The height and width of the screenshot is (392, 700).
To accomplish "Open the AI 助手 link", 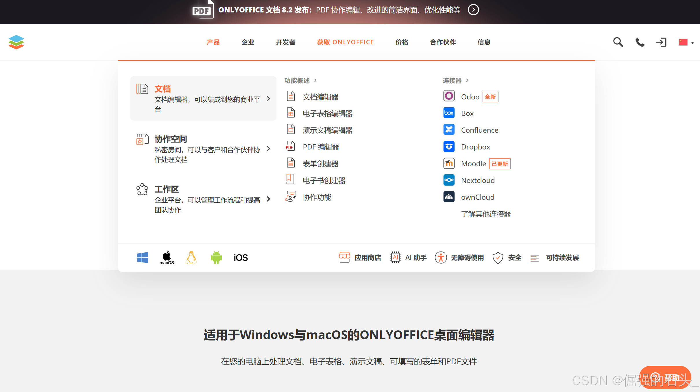I will (408, 258).
